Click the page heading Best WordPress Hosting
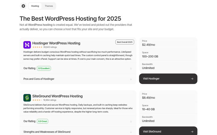Viewport: 217px width, 135px height. 70,19
